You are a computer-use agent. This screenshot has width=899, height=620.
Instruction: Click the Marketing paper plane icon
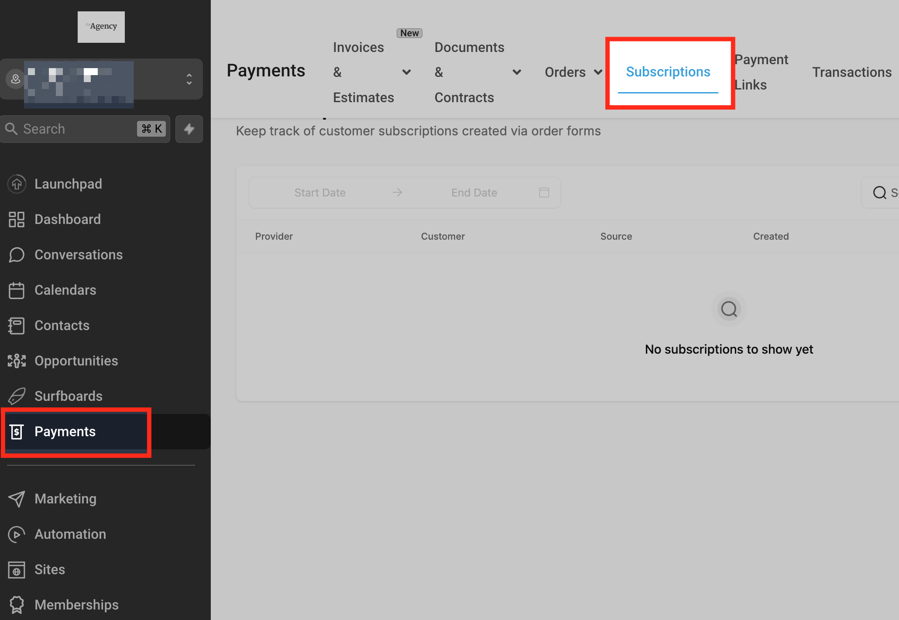click(17, 499)
